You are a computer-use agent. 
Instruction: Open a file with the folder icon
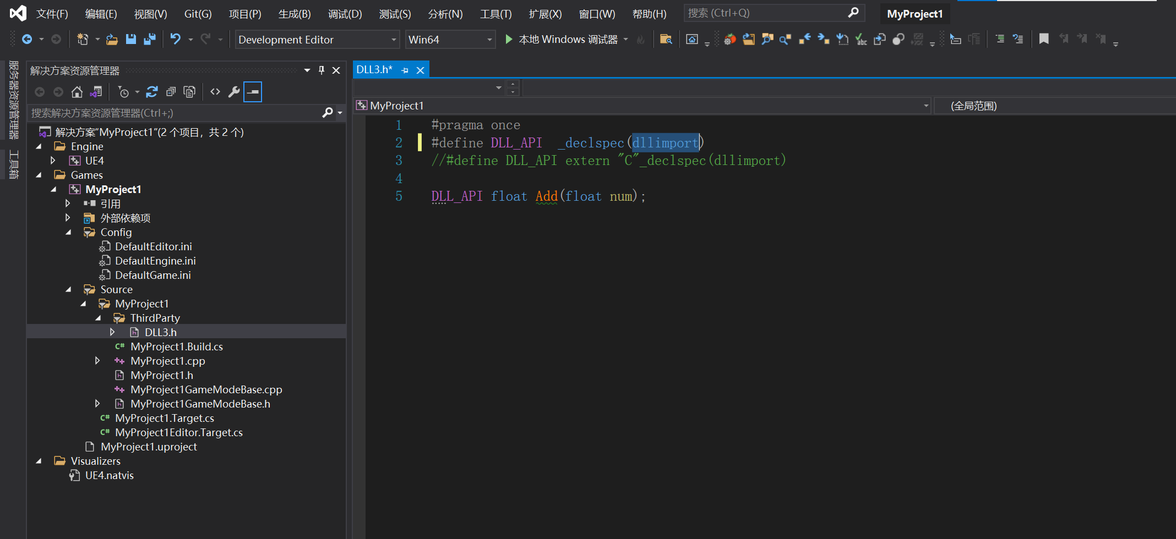112,39
